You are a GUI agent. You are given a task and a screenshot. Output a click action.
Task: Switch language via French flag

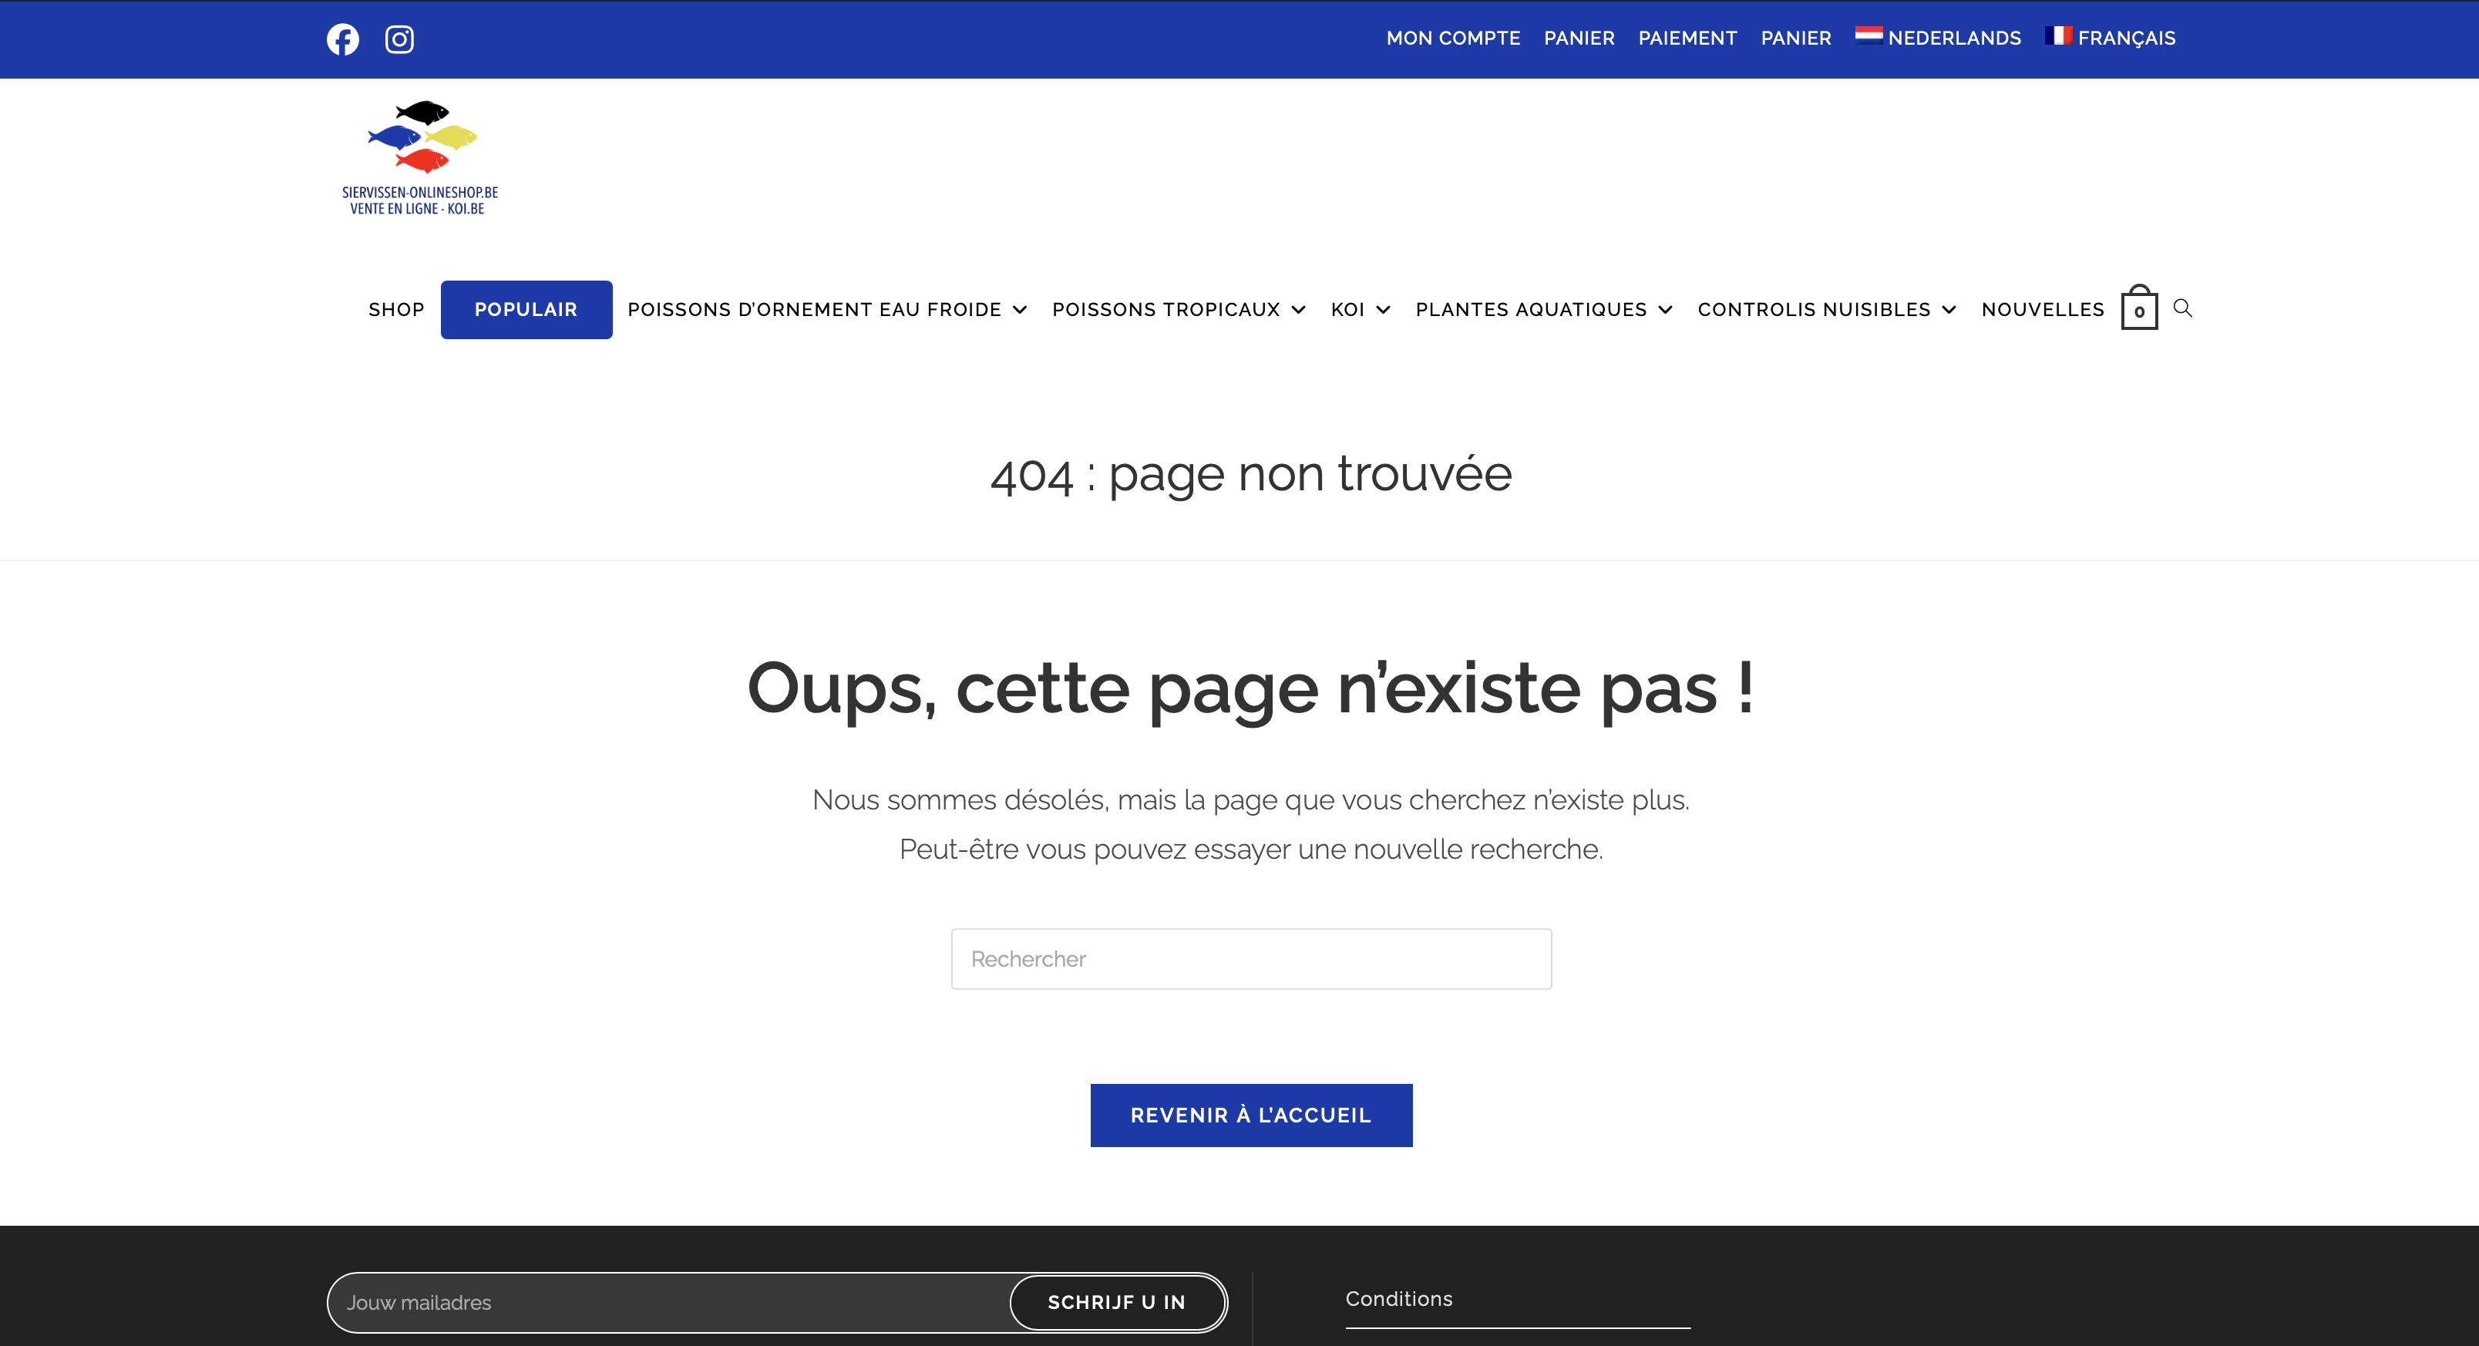(2057, 36)
